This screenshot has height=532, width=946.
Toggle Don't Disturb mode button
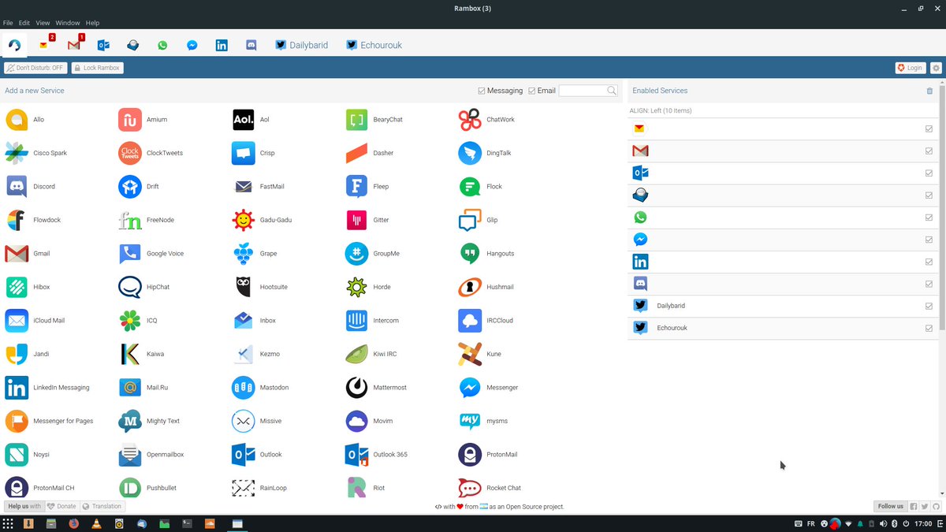tap(35, 68)
